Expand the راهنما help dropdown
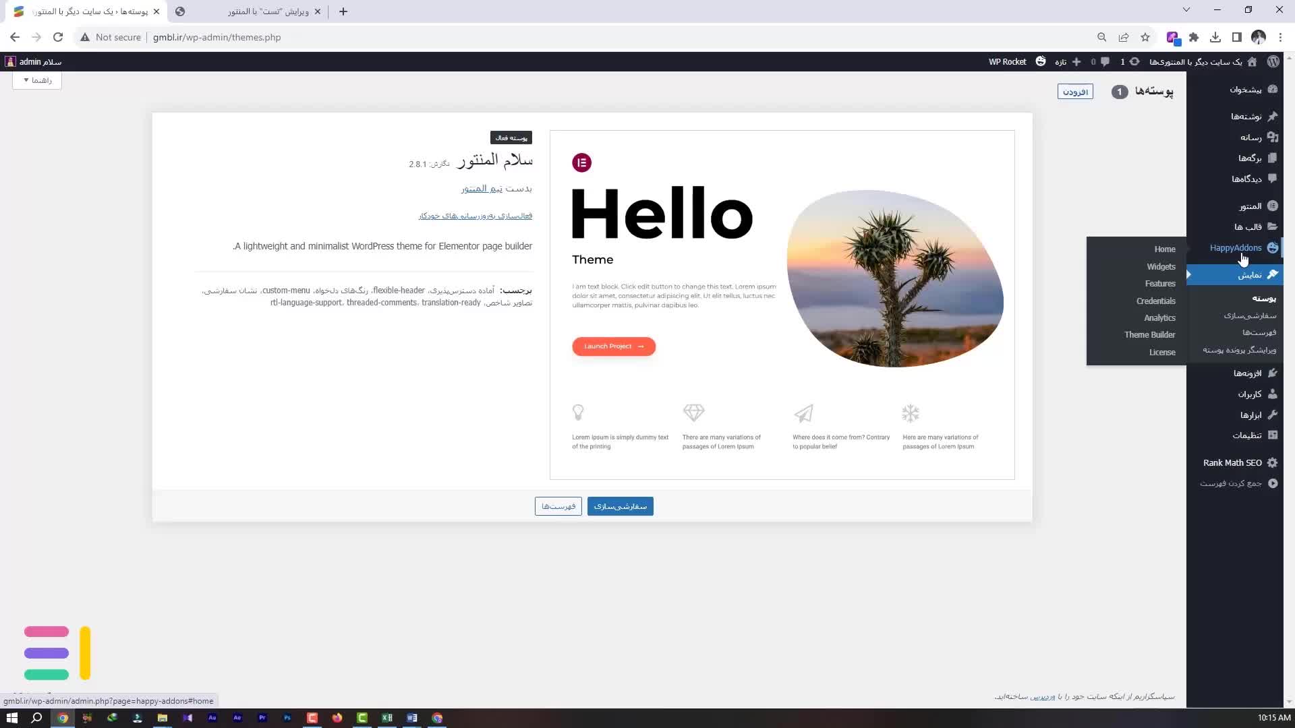Image resolution: width=1295 pixels, height=728 pixels. (37, 80)
